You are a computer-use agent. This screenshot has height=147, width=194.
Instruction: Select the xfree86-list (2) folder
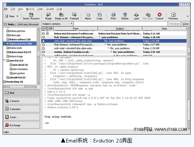[x=16, y=78]
